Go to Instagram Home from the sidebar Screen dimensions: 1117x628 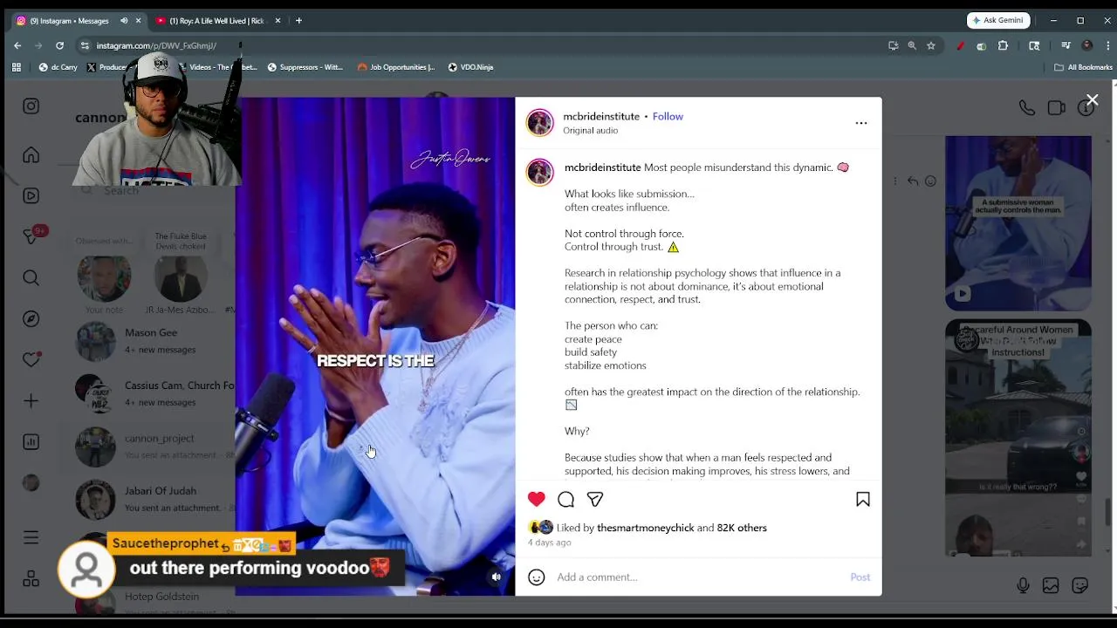tap(31, 155)
